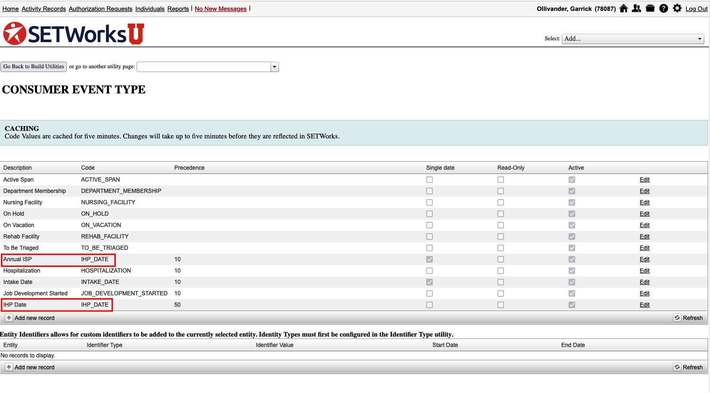Toggle Active checkbox for Nursing Facility
Viewport: 710px width, 393px height.
click(x=572, y=202)
